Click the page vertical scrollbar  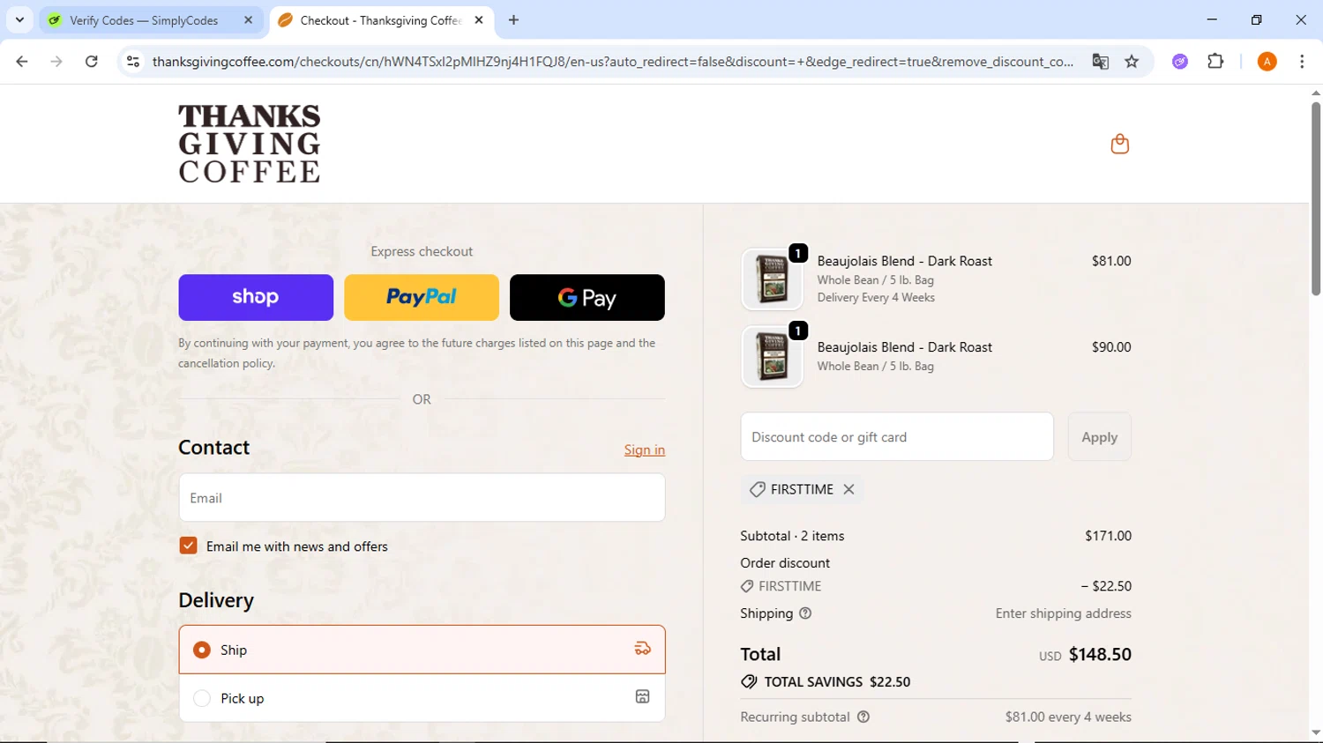[1315, 198]
